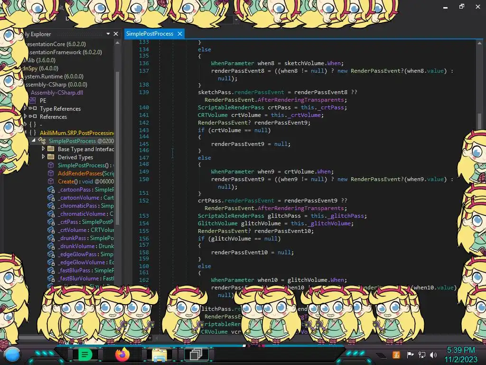Screen dimensions: 486x365
Task: Open the Action Center flag icon
Action: point(410,355)
